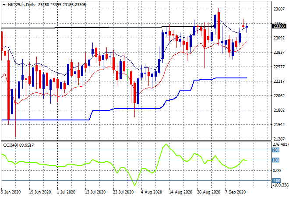Click the triangle arrow before NK225.fs title
The width and height of the screenshot is (289, 197).
(4, 5)
